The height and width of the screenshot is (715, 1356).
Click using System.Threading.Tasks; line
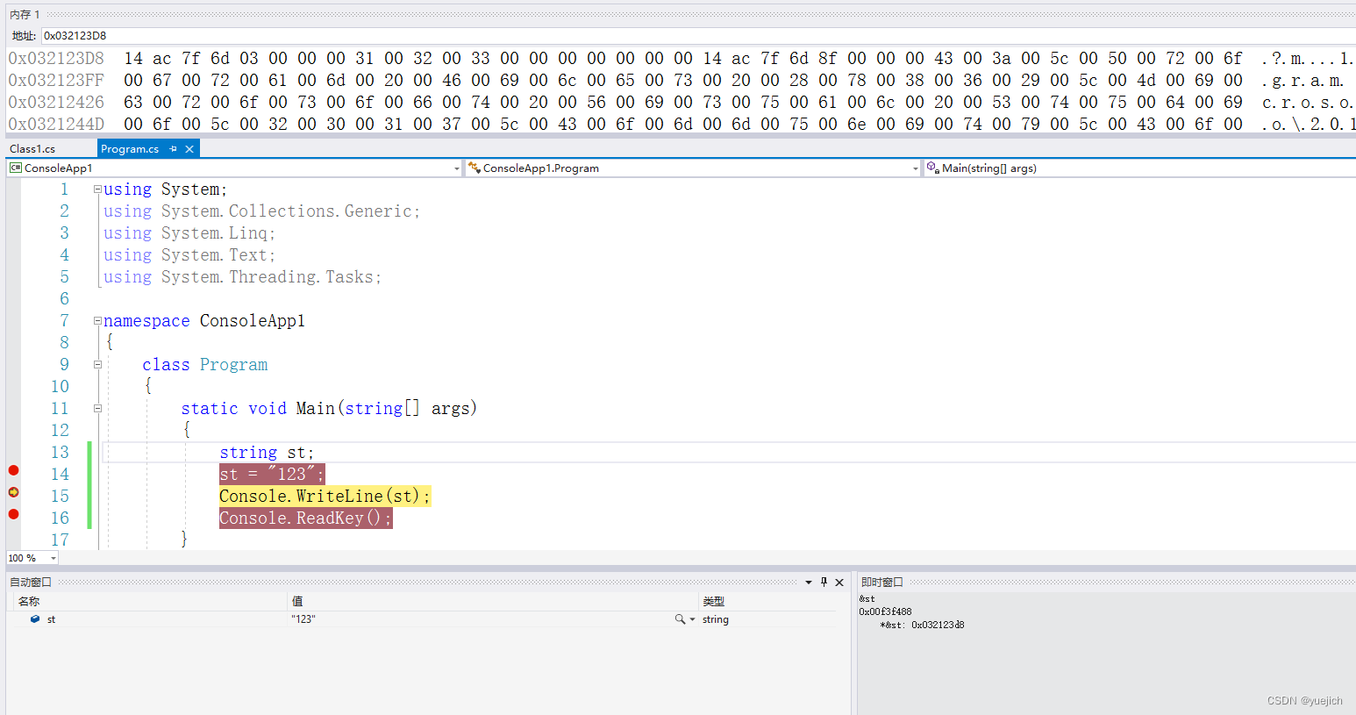click(242, 277)
